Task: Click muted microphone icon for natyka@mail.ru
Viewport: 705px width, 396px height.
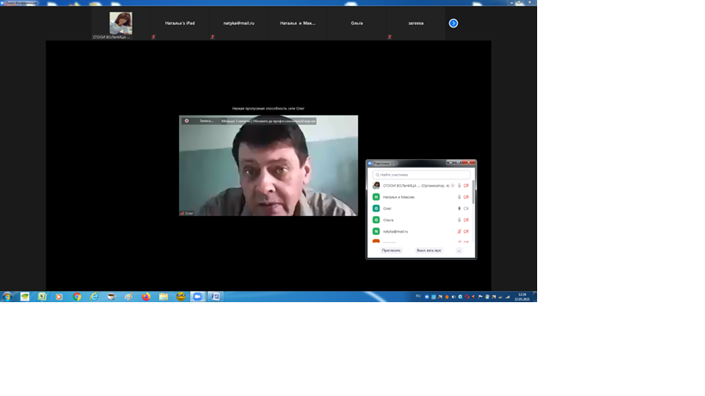Action: (x=459, y=232)
